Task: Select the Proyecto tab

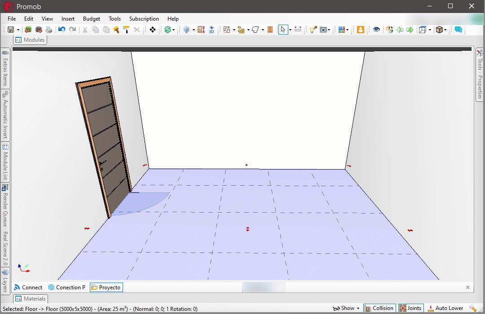Action: [106, 288]
